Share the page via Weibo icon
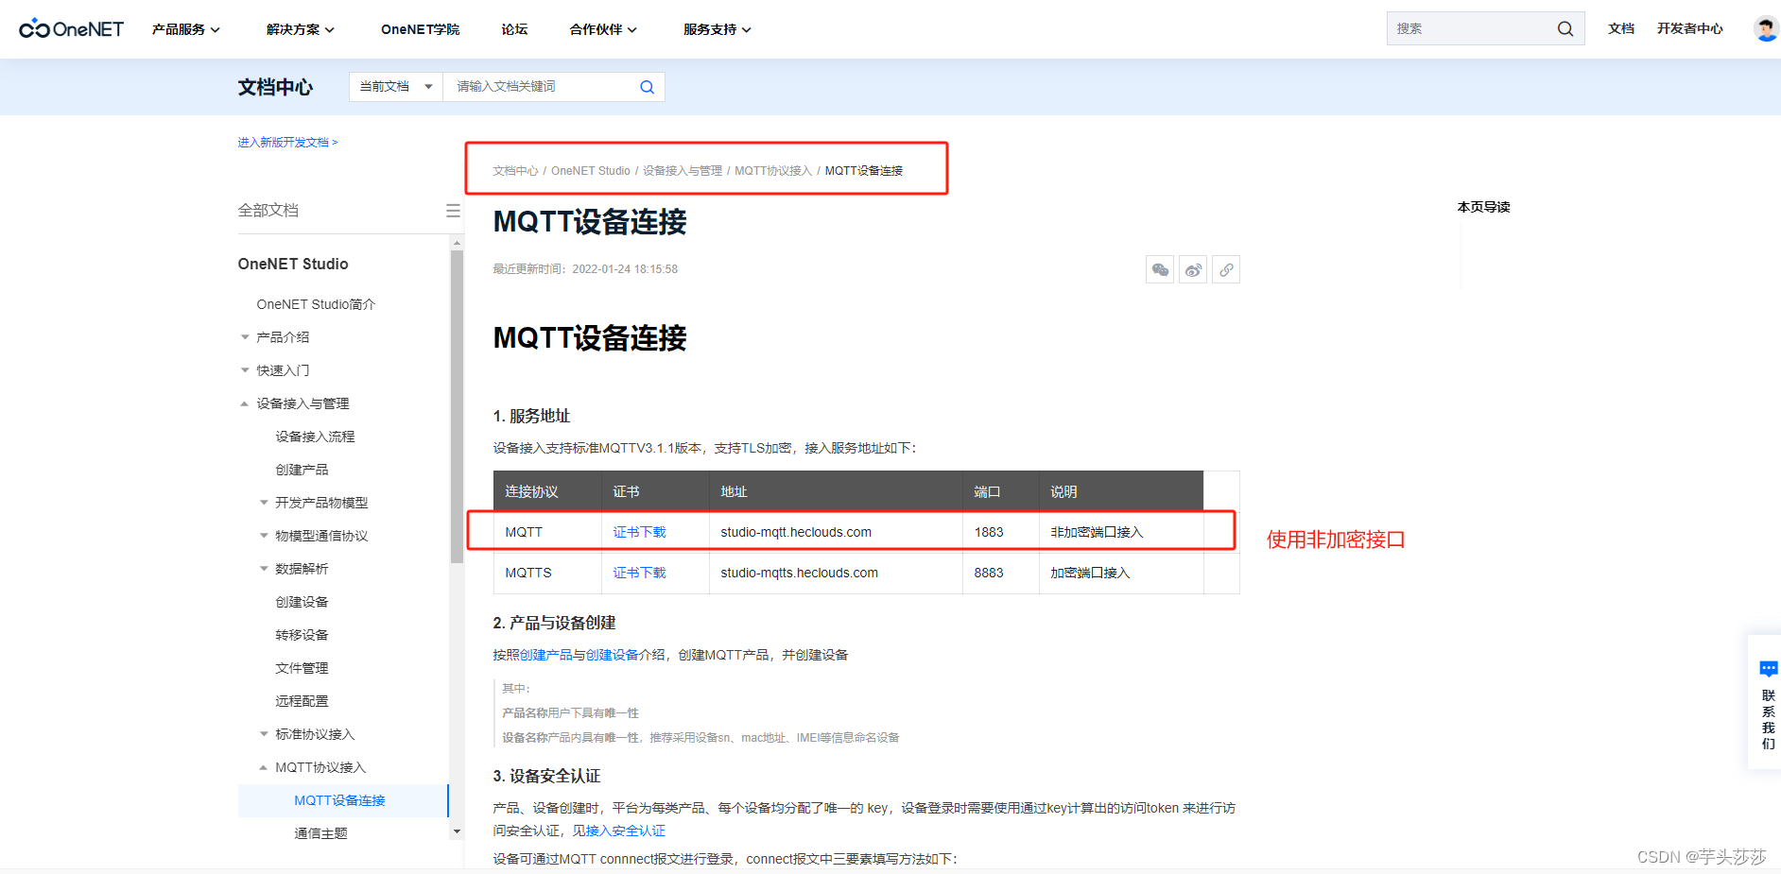Screen dimensions: 1781x874 [1193, 270]
